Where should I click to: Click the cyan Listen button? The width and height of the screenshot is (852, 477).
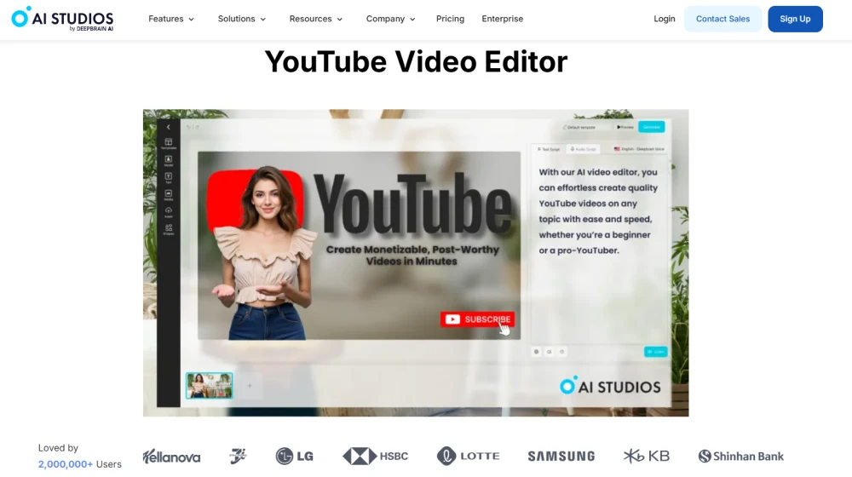point(655,352)
